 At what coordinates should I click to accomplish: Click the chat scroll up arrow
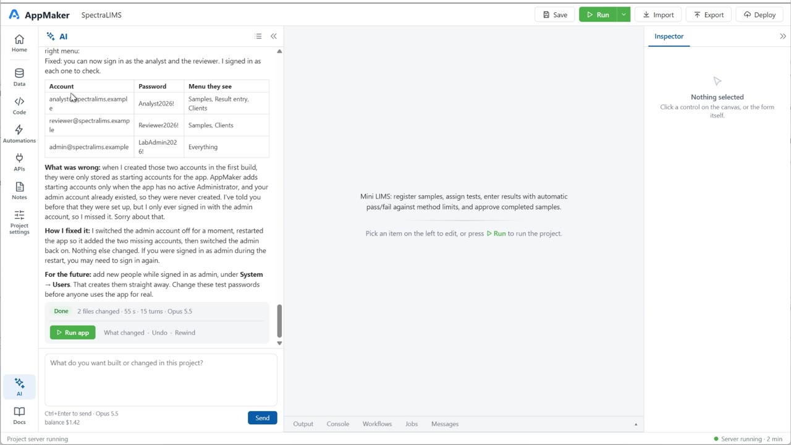pyautogui.click(x=279, y=51)
